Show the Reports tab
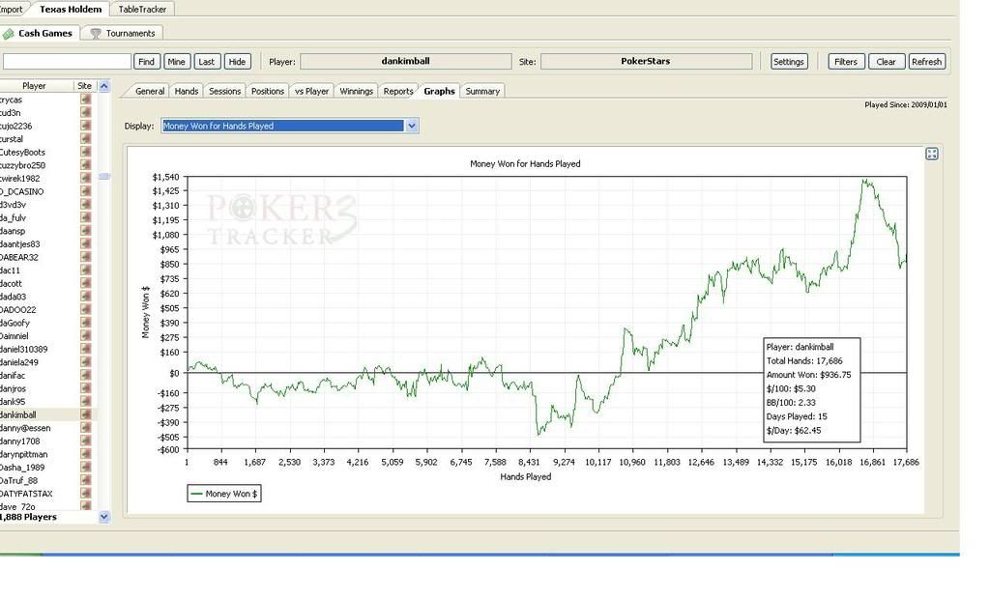Image resolution: width=990 pixels, height=598 pixels. [x=398, y=91]
